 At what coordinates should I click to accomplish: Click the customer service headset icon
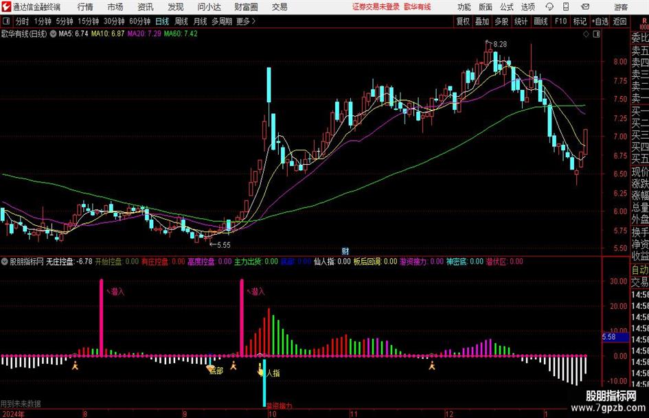pyautogui.click(x=549, y=7)
